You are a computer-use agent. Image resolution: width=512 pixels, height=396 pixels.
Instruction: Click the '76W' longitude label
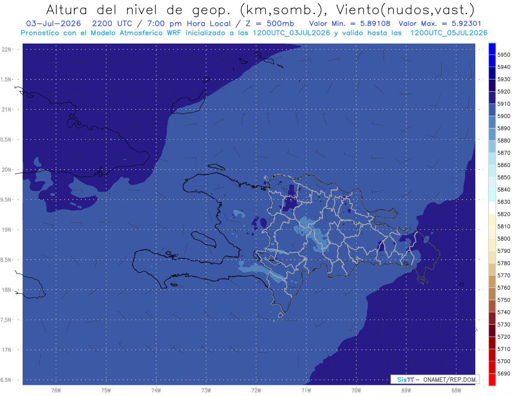[x=56, y=390]
